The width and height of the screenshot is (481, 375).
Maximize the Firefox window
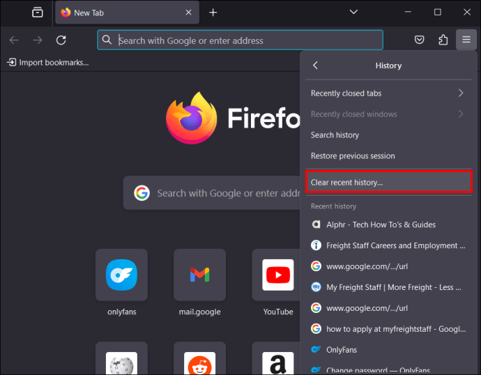pos(438,12)
